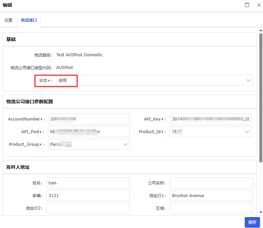Switch to the 设置 tab
This screenshot has width=263, height=228.
click(8, 20)
